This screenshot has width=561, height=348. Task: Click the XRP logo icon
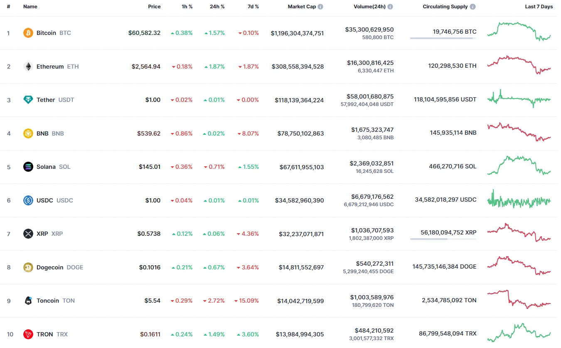[28, 234]
